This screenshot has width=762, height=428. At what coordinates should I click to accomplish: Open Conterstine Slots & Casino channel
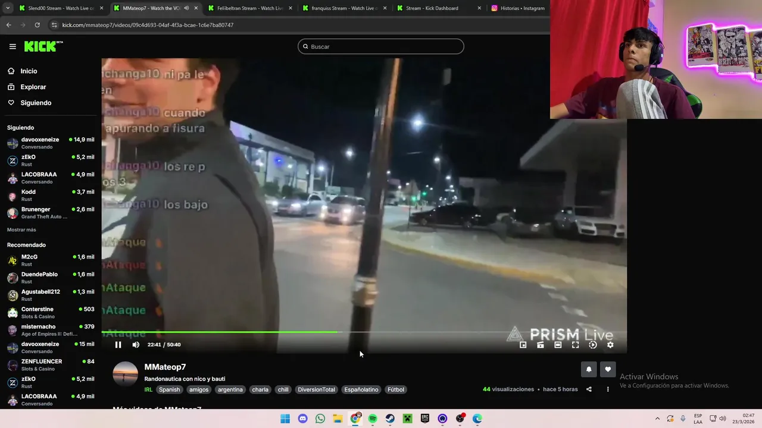coord(51,313)
